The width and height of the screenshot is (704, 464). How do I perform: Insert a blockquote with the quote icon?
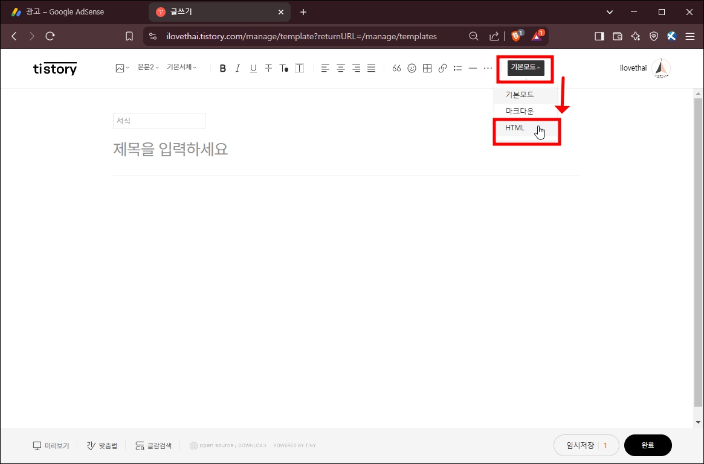pos(396,68)
